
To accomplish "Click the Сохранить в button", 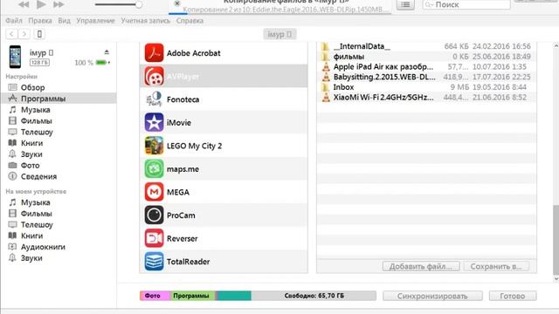I will [x=496, y=266].
